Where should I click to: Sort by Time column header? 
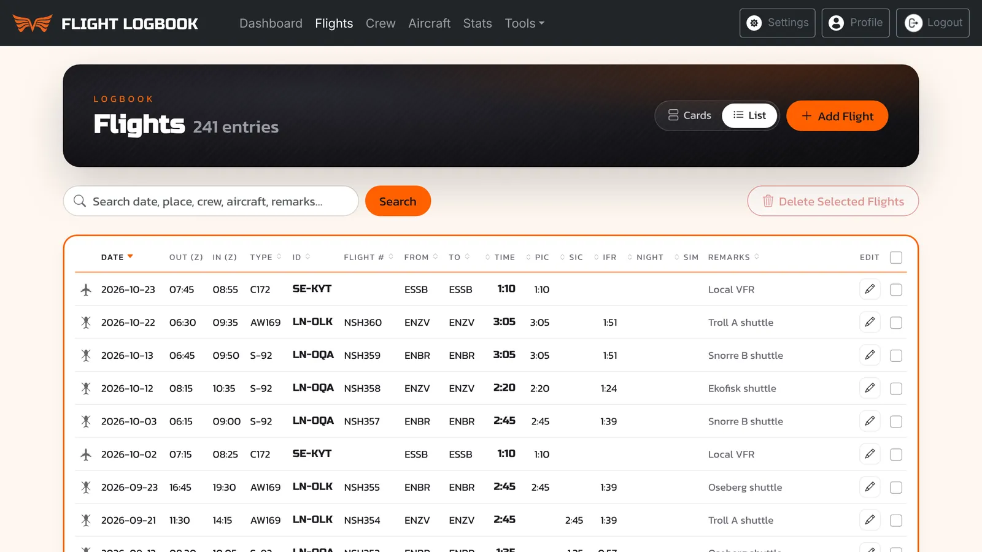click(x=500, y=257)
